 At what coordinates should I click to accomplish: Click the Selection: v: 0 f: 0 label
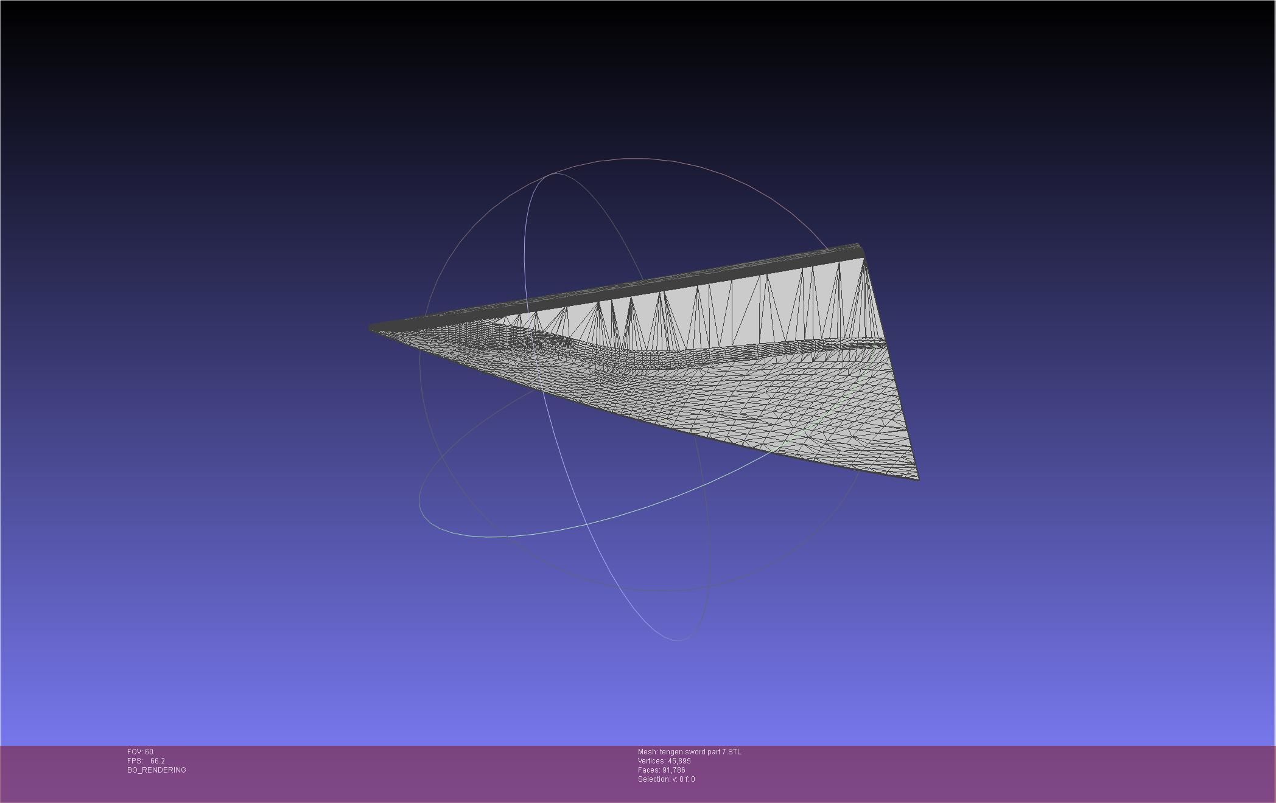coord(666,779)
